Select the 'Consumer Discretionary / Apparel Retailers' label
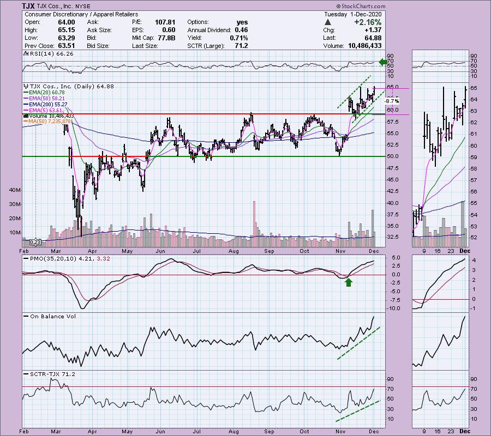Viewport: 491px width, 436px height. pyautogui.click(x=81, y=14)
